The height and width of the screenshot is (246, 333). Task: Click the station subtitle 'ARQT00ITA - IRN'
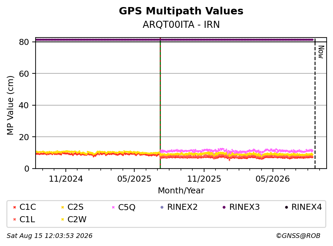click(181, 24)
